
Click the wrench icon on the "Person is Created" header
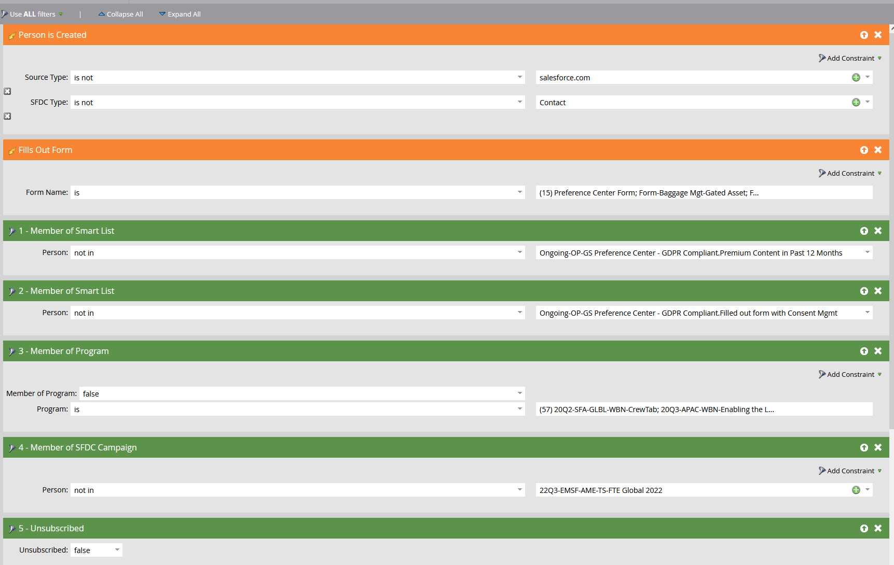(12, 35)
